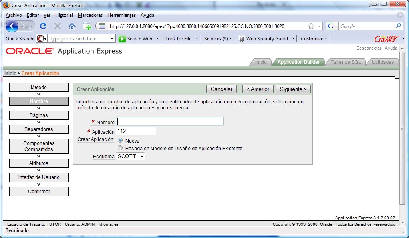Click the Search Web toolbar button
The width and height of the screenshot is (409, 238).
click(x=136, y=39)
